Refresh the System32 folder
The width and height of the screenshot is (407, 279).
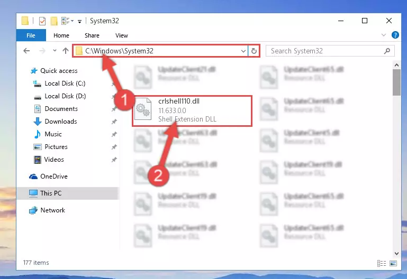[254, 51]
